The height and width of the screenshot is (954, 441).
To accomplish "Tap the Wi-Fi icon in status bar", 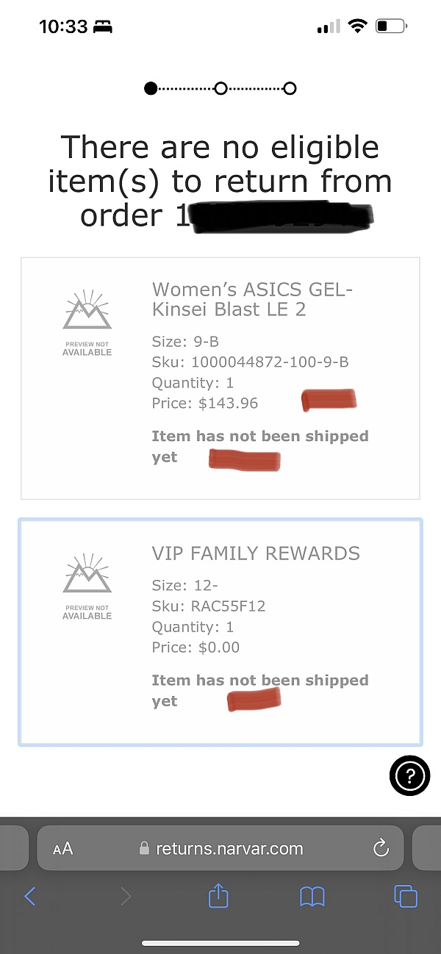I will pyautogui.click(x=358, y=26).
